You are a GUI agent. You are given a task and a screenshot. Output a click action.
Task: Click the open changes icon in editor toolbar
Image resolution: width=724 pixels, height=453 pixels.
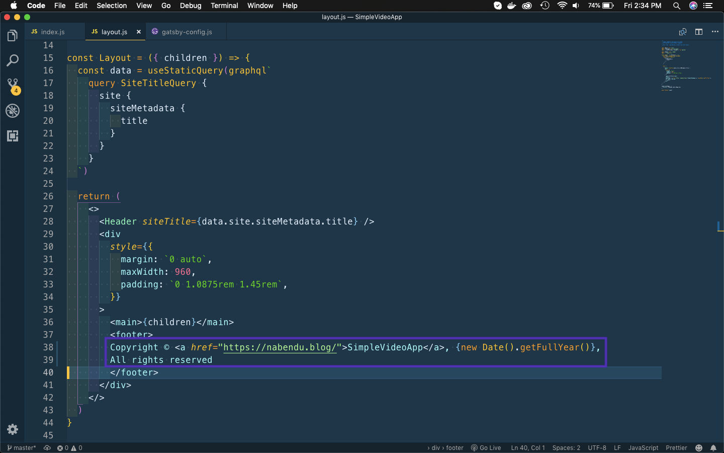(683, 32)
